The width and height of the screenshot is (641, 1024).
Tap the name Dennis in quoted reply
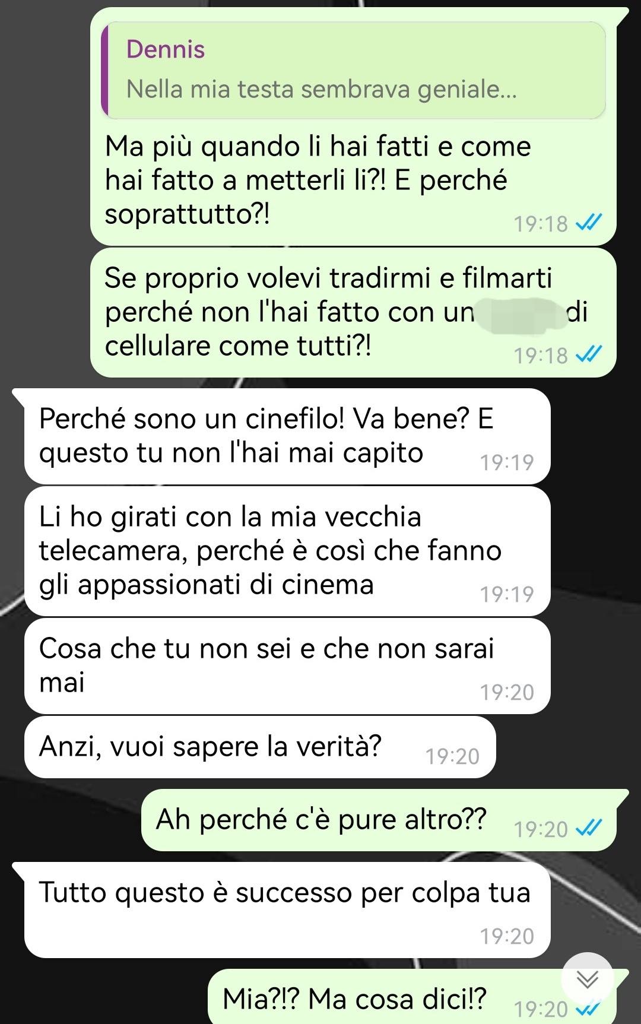click(166, 49)
